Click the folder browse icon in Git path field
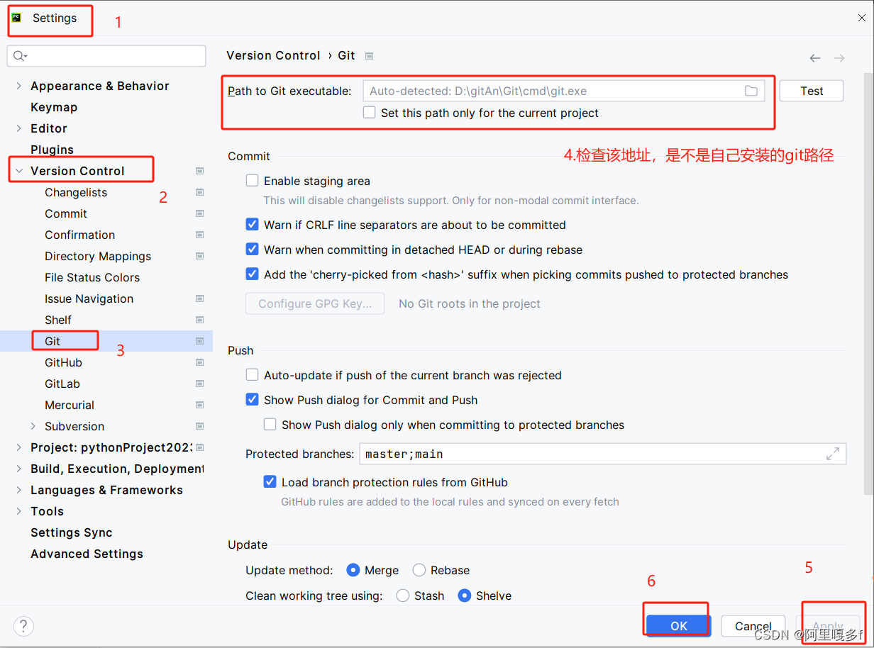 (751, 91)
